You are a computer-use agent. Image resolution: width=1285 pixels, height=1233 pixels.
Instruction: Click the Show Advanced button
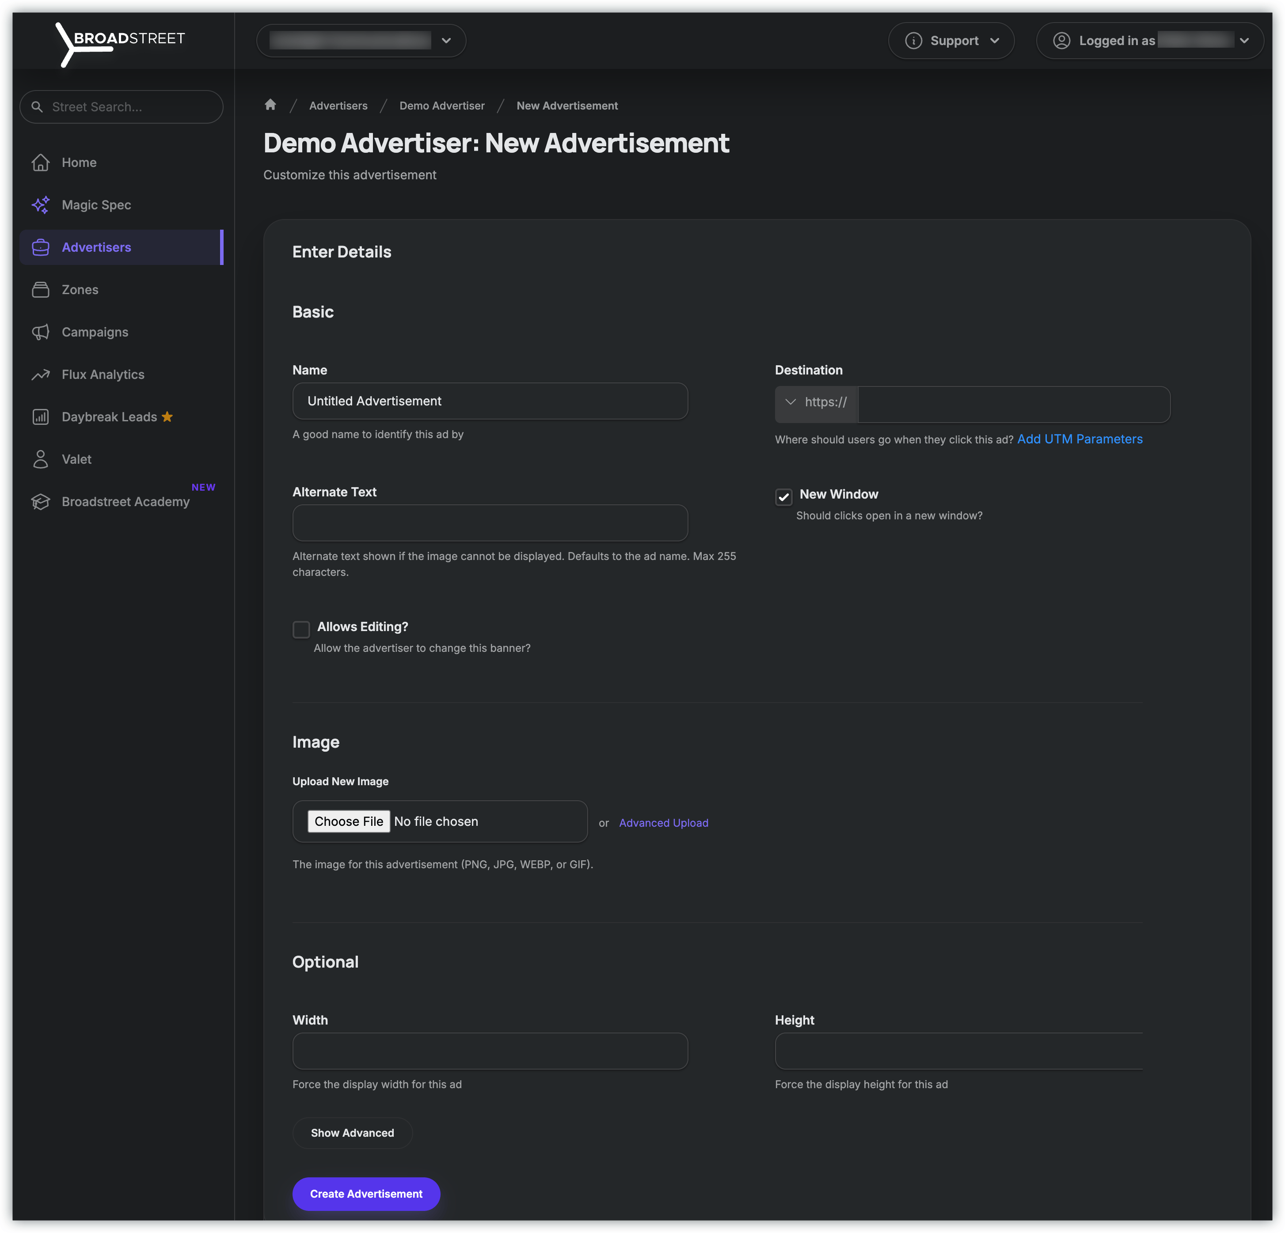pos(352,1133)
